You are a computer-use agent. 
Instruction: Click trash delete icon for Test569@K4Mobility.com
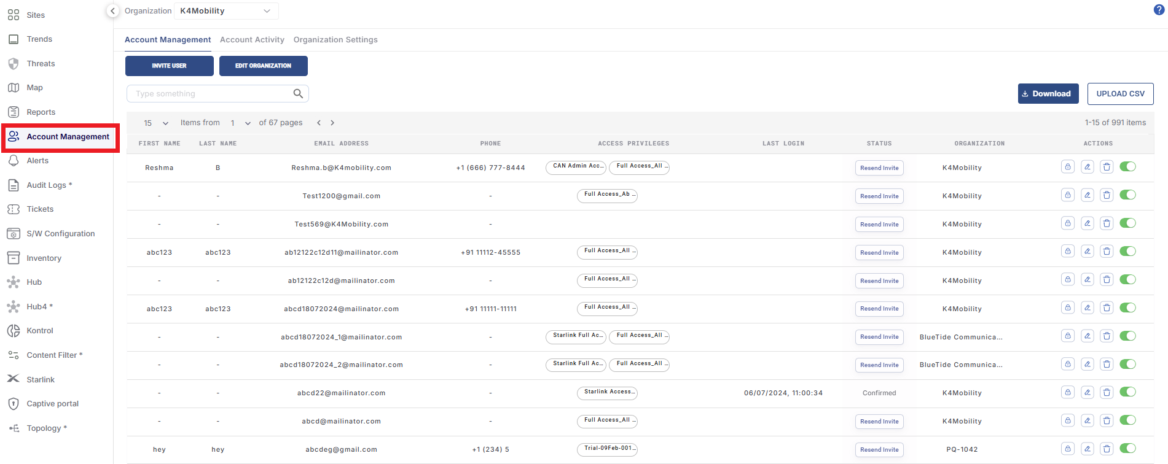pos(1106,223)
